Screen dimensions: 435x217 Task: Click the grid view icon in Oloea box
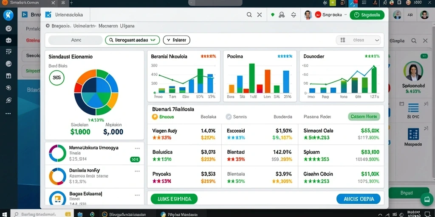click(343, 40)
